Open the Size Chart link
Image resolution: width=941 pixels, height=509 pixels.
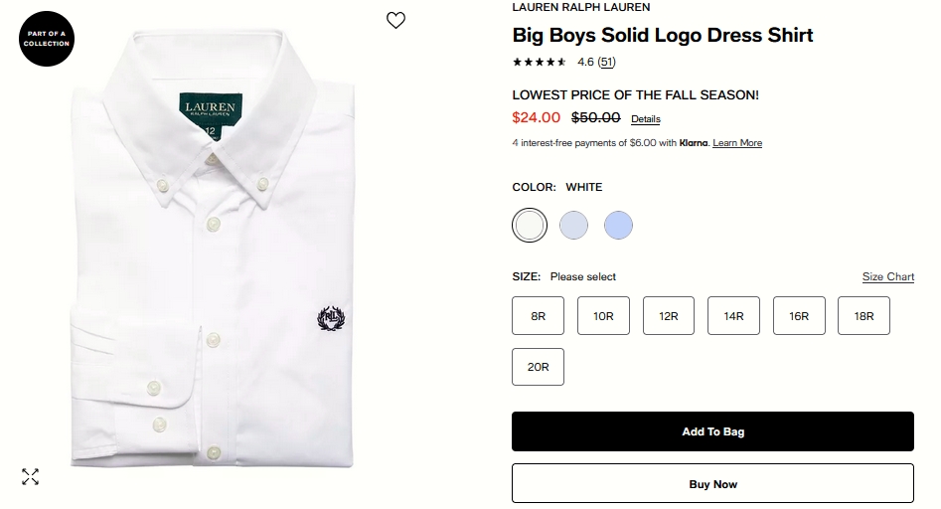coord(888,276)
